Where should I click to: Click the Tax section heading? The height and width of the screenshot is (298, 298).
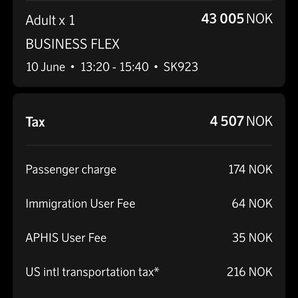[x=35, y=122]
